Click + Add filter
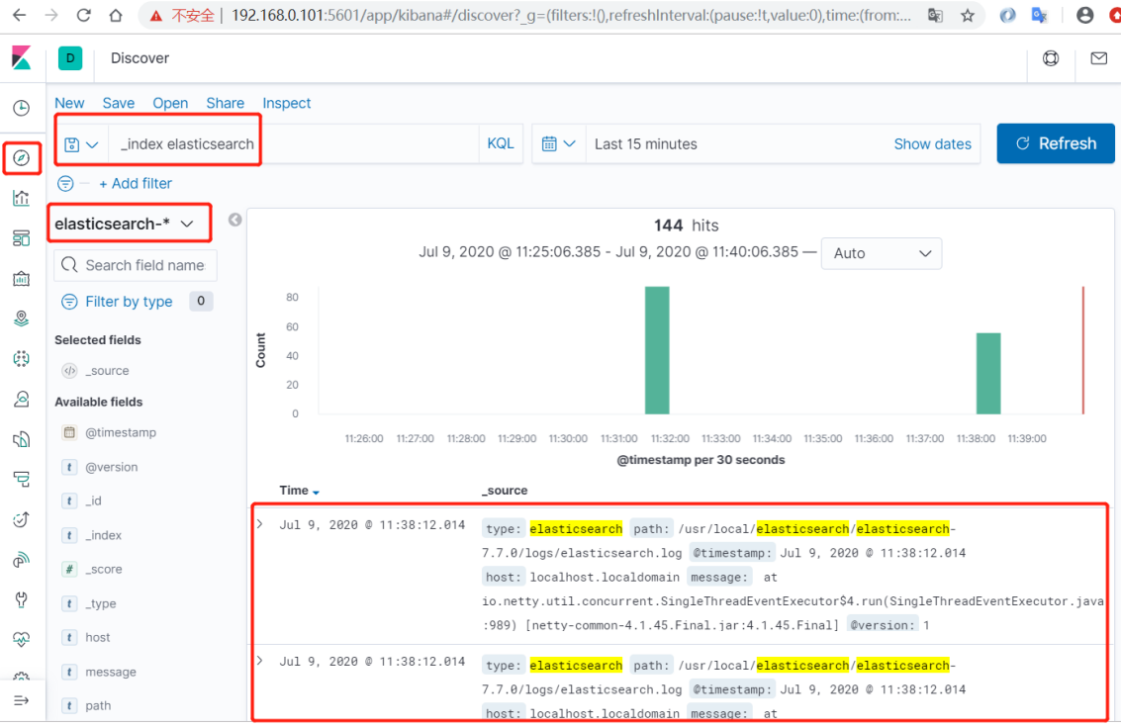 click(136, 184)
